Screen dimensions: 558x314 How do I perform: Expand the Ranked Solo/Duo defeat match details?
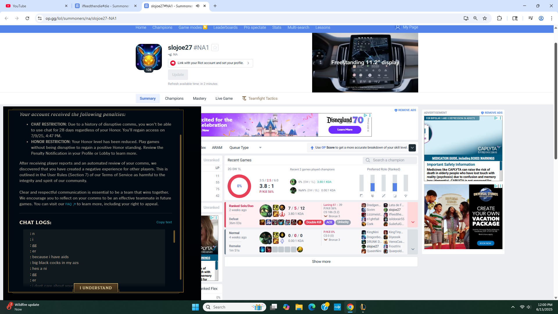(413, 215)
